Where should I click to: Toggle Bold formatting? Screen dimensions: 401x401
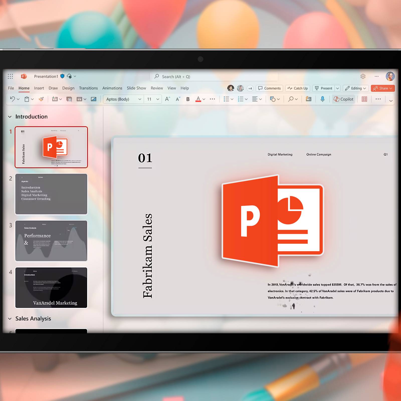tap(188, 99)
